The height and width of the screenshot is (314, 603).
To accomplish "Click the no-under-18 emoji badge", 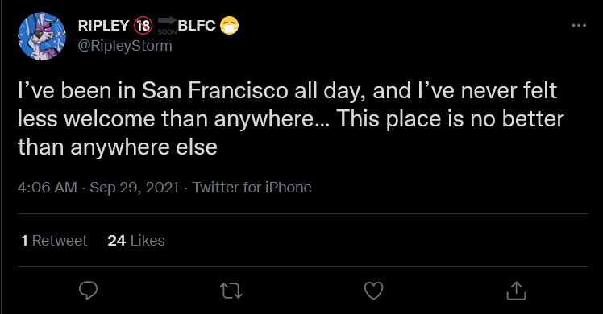I will 143,26.
